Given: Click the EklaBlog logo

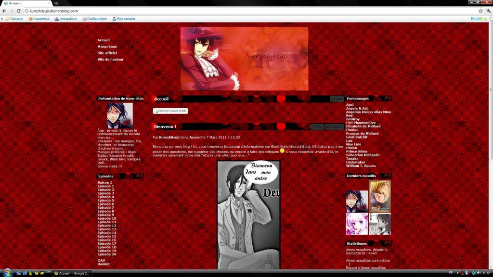Looking at the screenshot, I should [x=479, y=19].
